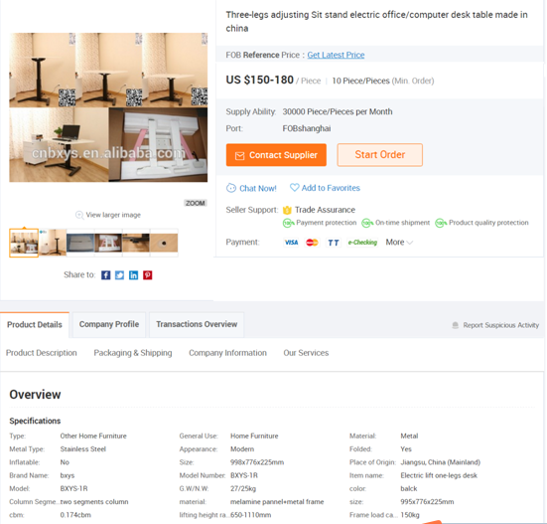Click the Visa payment icon

291,242
